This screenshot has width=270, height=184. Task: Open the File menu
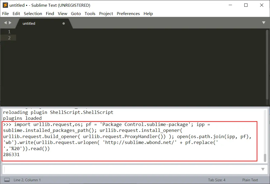(x=5, y=13)
